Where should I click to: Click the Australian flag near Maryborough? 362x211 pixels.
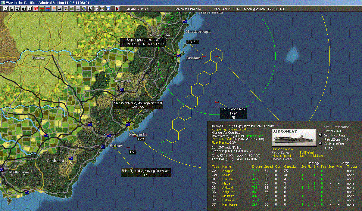click(185, 21)
